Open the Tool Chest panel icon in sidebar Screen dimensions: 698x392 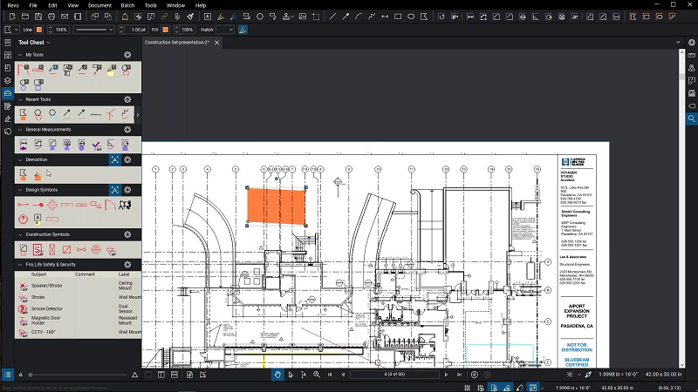coord(7,93)
